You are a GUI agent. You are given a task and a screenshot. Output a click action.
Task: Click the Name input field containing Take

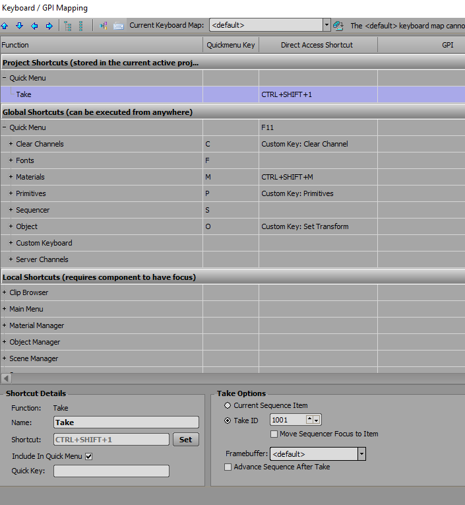coord(126,422)
